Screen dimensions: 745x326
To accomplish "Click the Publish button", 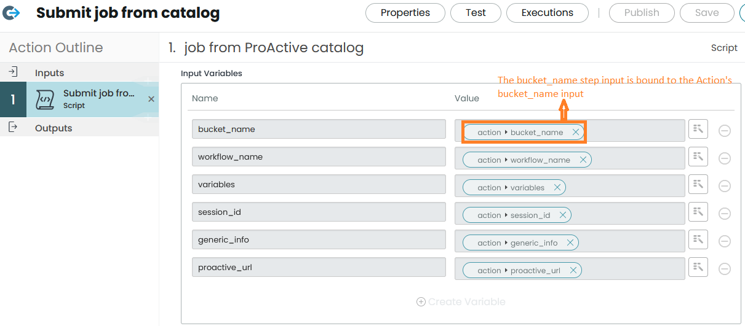I will tap(642, 12).
